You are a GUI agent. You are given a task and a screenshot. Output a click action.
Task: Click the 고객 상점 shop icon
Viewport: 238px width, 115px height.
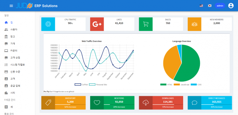[6, 57]
